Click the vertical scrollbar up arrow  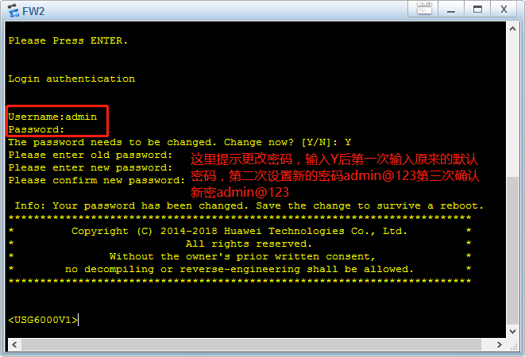(x=512, y=29)
